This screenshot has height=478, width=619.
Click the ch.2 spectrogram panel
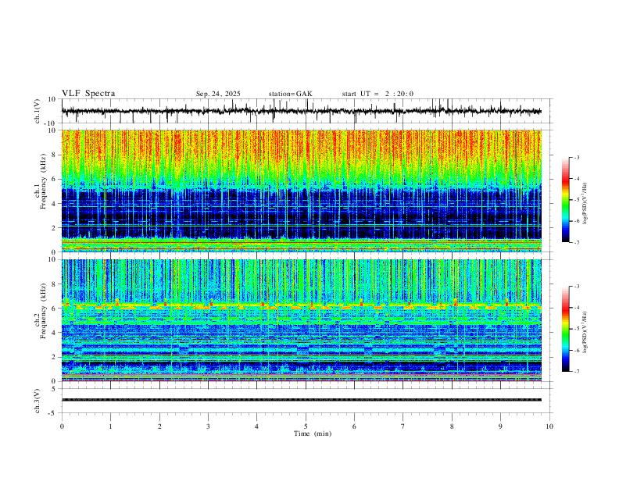(302, 320)
